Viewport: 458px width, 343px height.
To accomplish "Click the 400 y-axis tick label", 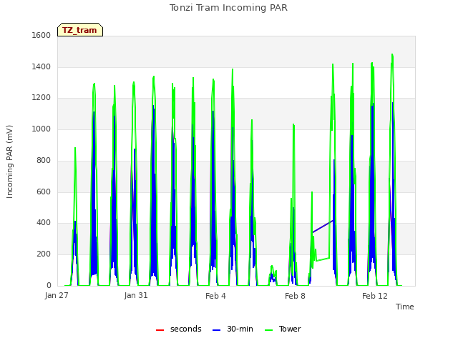I will [x=44, y=223].
